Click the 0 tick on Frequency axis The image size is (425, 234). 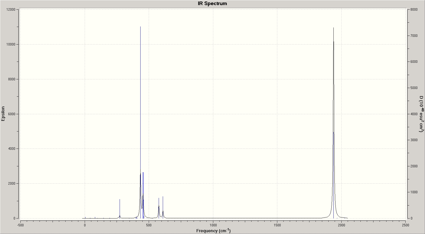point(85,225)
